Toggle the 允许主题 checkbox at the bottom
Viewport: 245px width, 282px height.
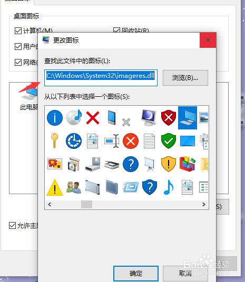point(13,225)
